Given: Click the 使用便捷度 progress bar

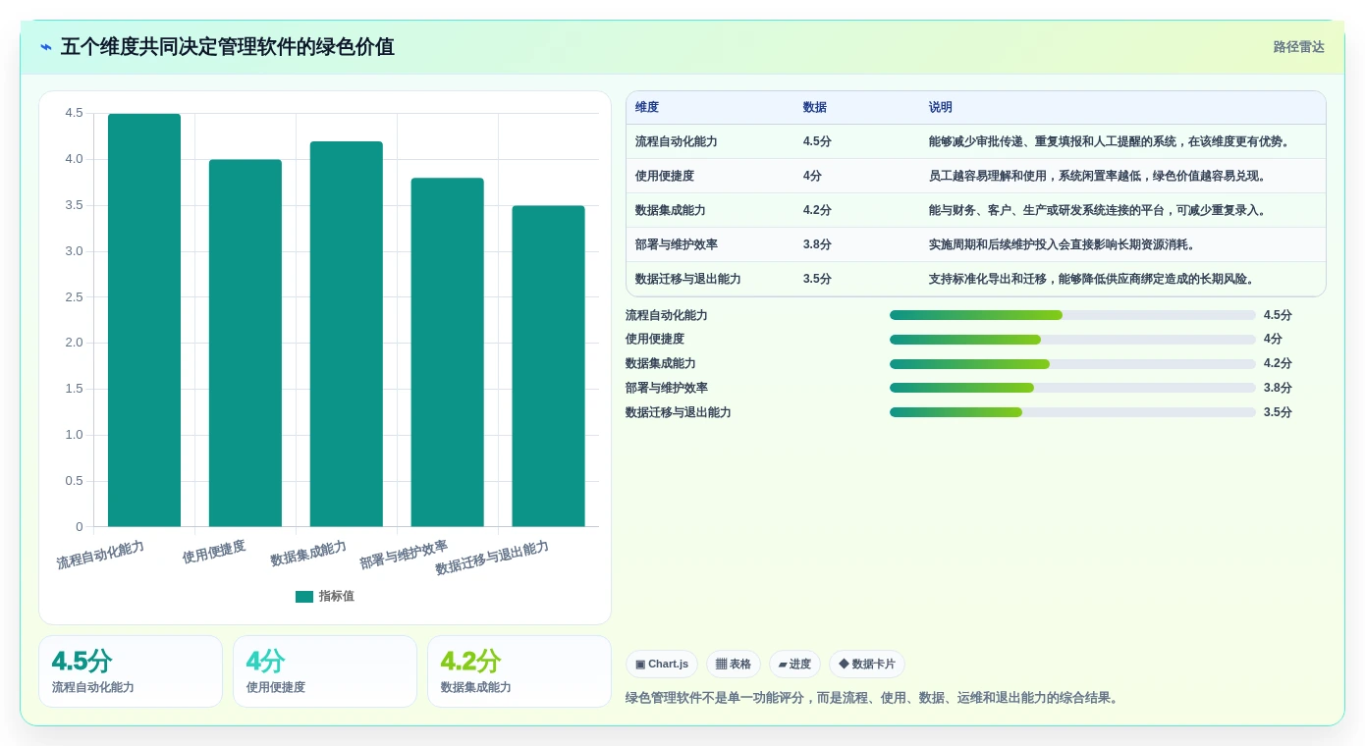Looking at the screenshot, I should pyautogui.click(x=1072, y=340).
